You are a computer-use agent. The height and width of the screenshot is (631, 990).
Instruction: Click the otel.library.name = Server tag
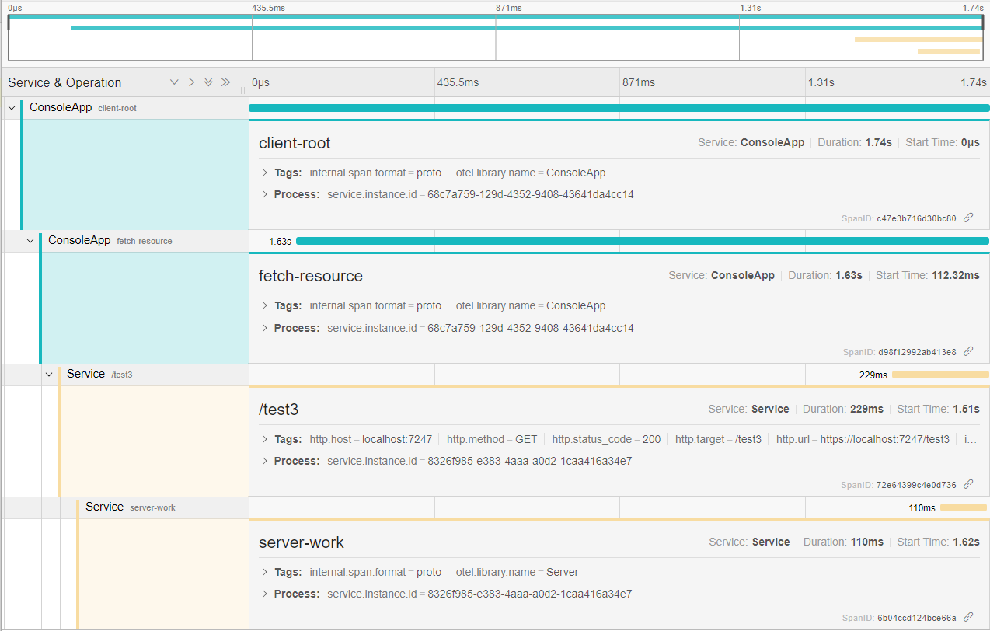point(518,572)
